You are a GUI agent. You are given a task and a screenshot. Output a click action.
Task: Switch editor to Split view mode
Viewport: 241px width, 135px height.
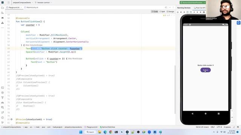pos(162,12)
